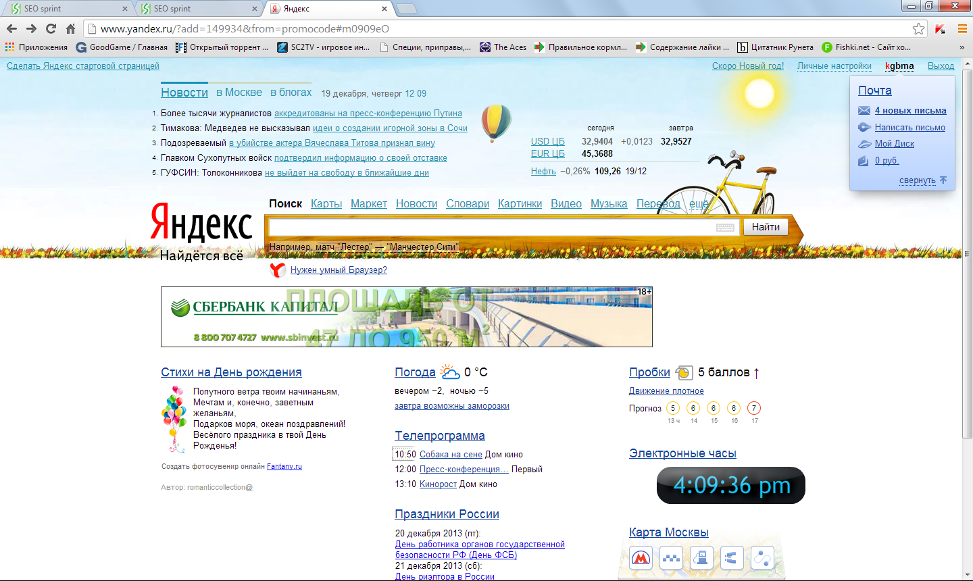Open the Сбербанк Капитал banner ad
Screen dimensions: 973x581
click(x=407, y=317)
